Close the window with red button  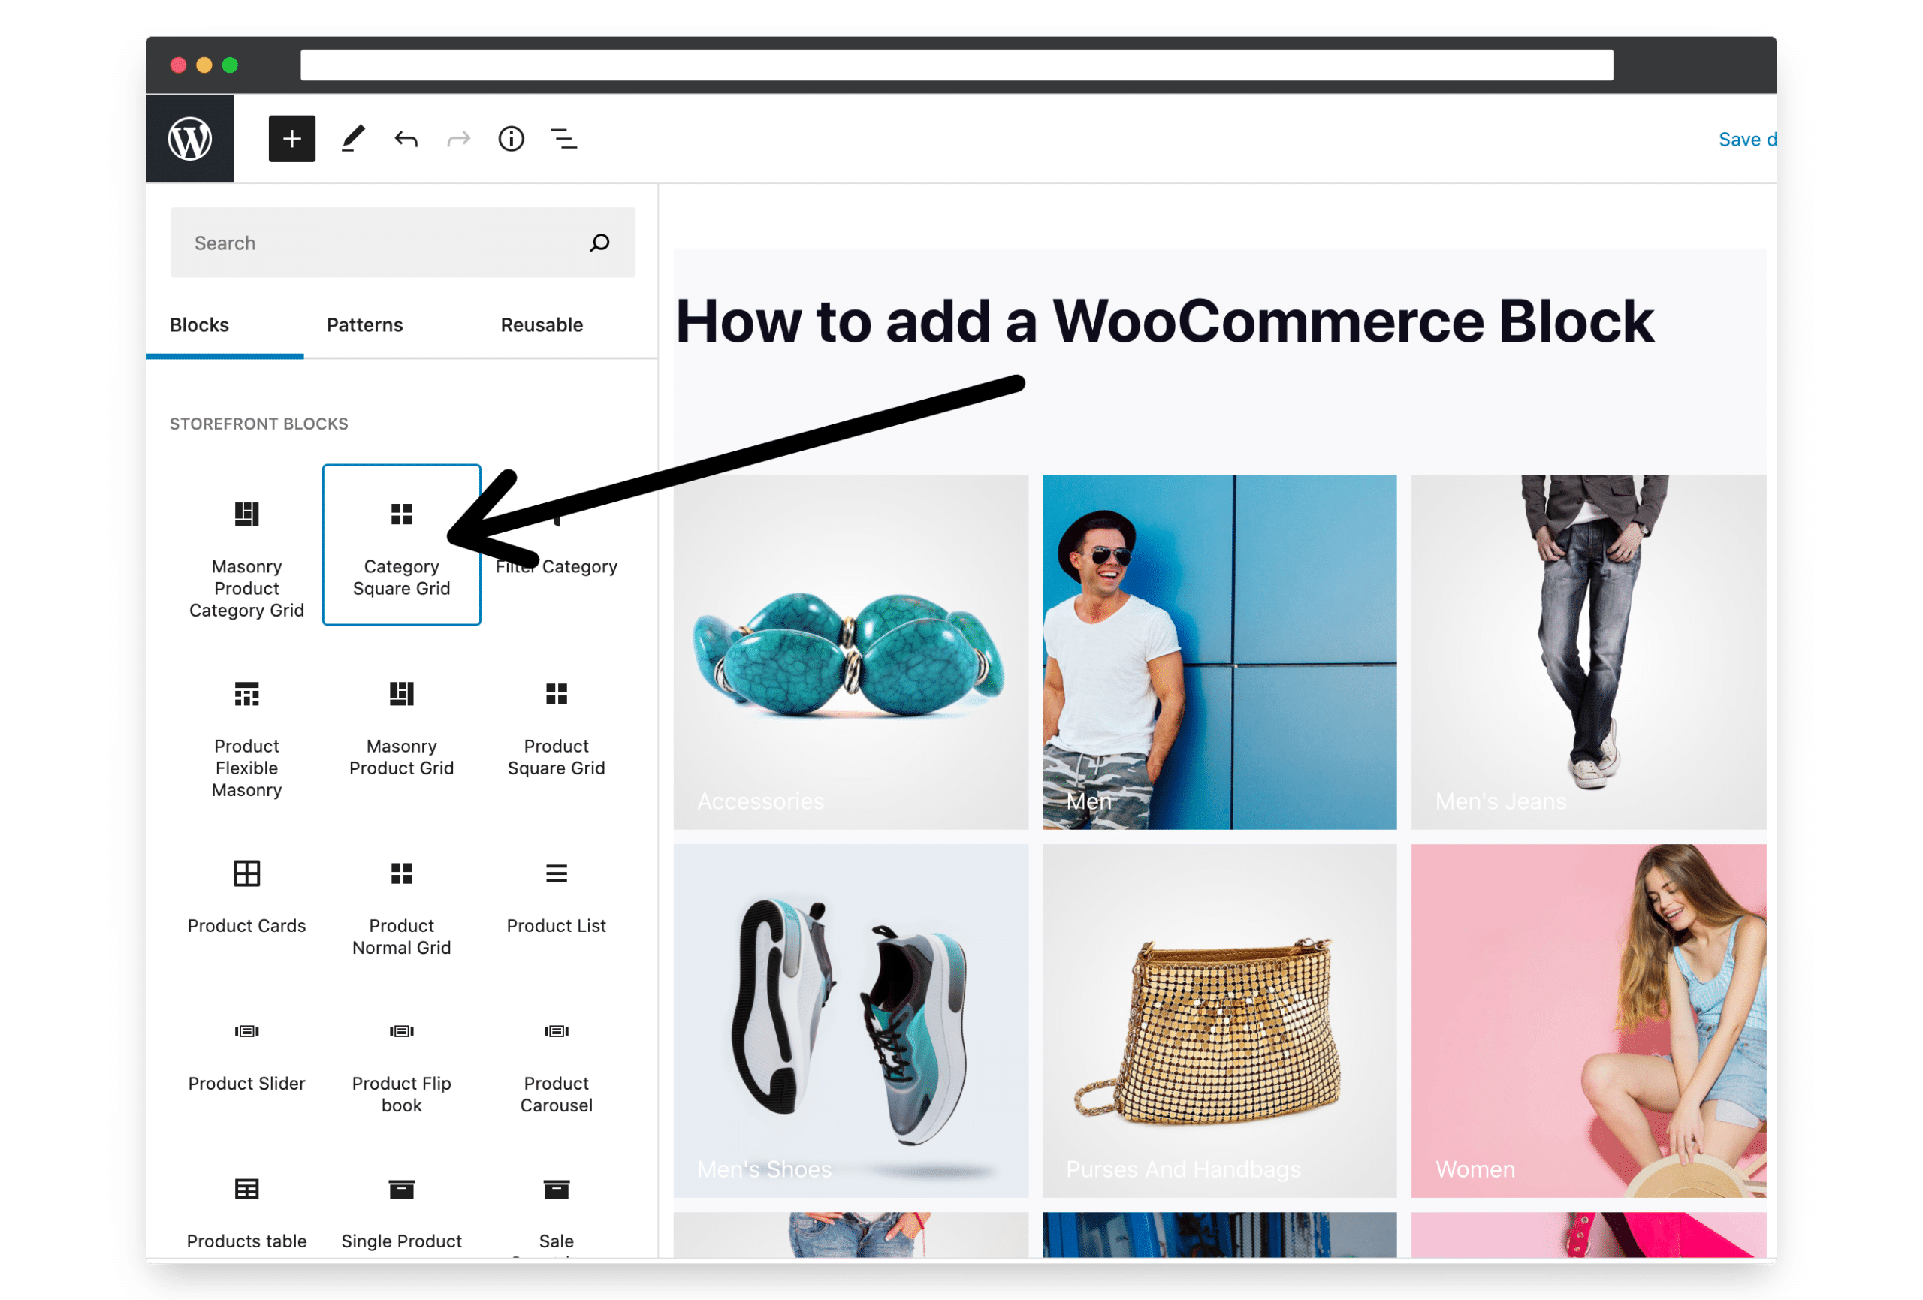click(x=178, y=65)
